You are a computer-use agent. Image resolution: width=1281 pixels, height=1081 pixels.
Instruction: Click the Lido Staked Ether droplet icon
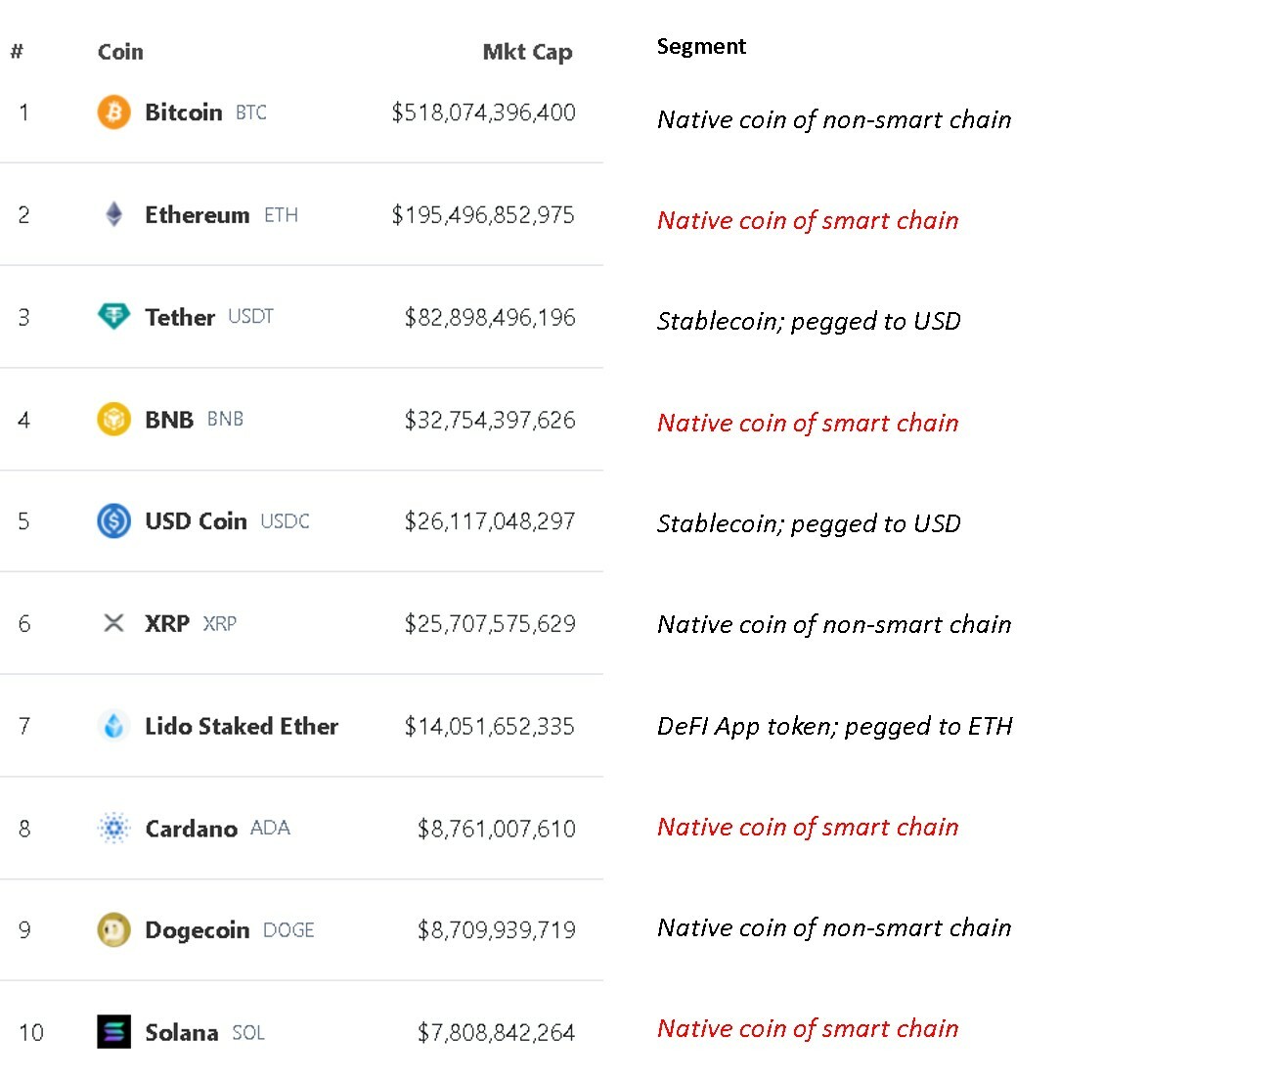point(113,726)
